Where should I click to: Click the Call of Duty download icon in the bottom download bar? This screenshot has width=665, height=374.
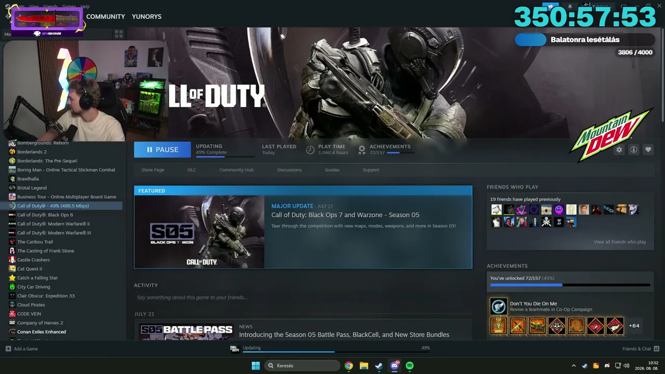point(234,349)
